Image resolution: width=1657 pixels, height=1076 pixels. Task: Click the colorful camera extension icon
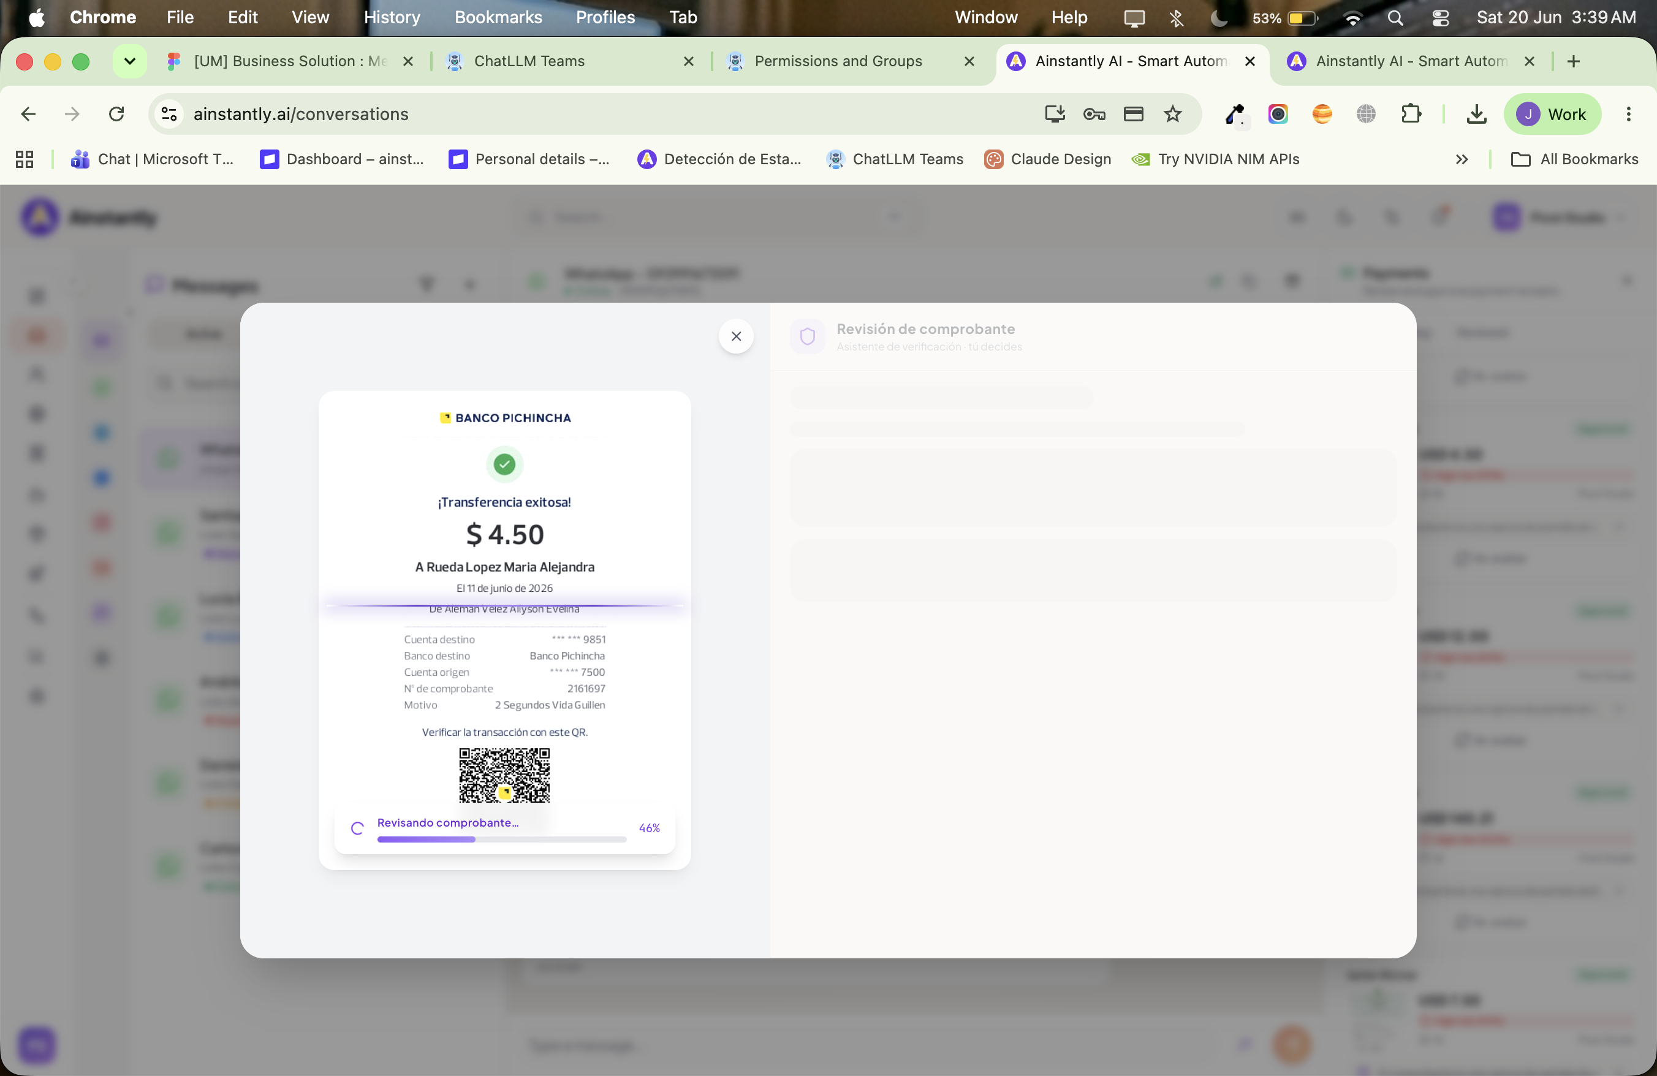coord(1278,114)
